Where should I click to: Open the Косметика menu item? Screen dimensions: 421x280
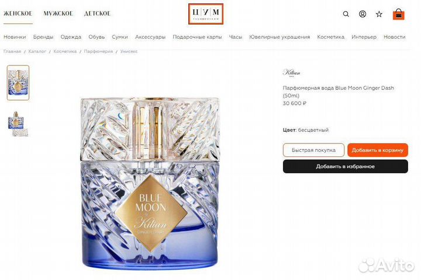330,37
